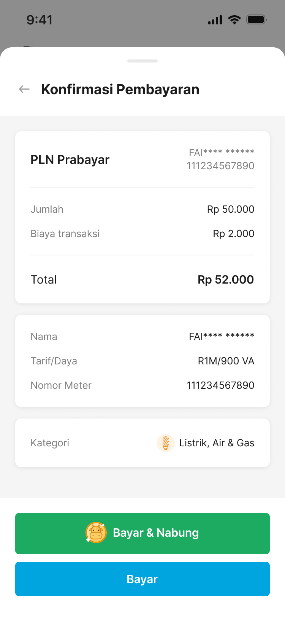Tap the light bulb category icon

pyautogui.click(x=166, y=443)
